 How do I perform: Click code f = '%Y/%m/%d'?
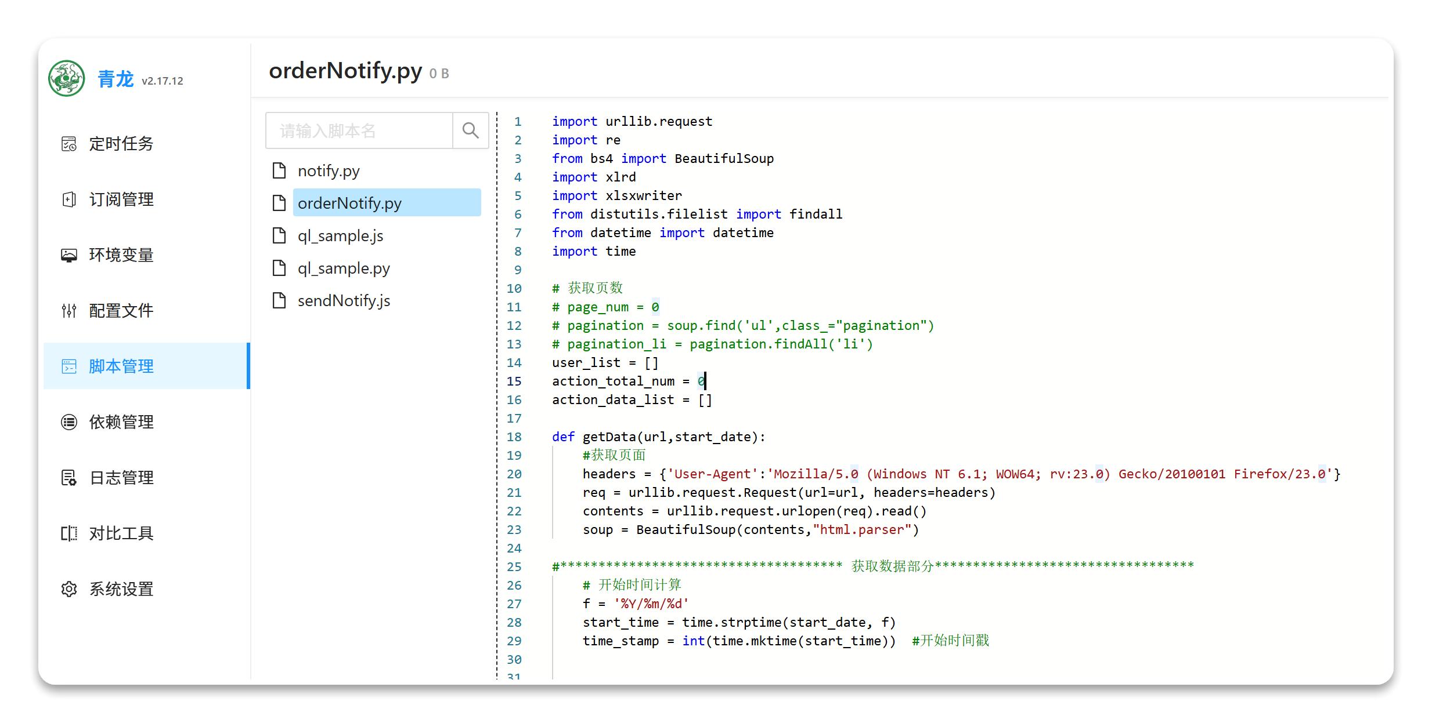636,604
